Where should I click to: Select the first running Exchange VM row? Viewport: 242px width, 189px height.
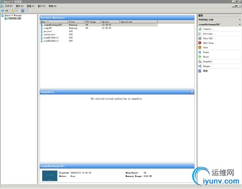pyautogui.click(x=99, y=25)
